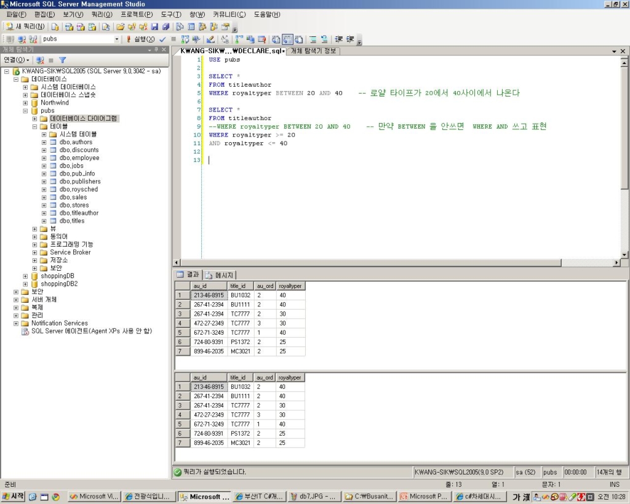The width and height of the screenshot is (630, 504).
Task: Select the dbo.employee table
Action: pos(79,158)
